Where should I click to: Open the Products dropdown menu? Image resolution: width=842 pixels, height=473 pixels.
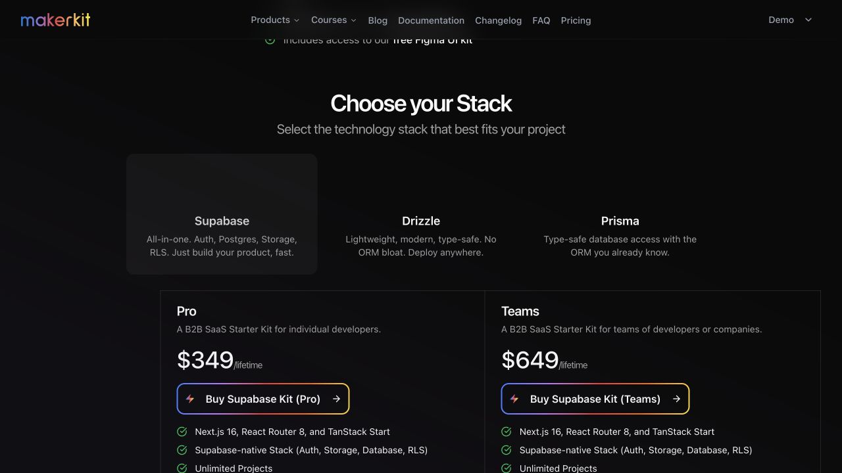click(275, 20)
